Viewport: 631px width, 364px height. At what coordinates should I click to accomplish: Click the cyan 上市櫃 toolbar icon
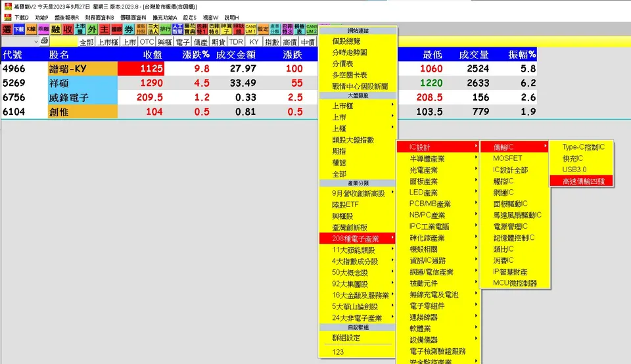click(80, 30)
